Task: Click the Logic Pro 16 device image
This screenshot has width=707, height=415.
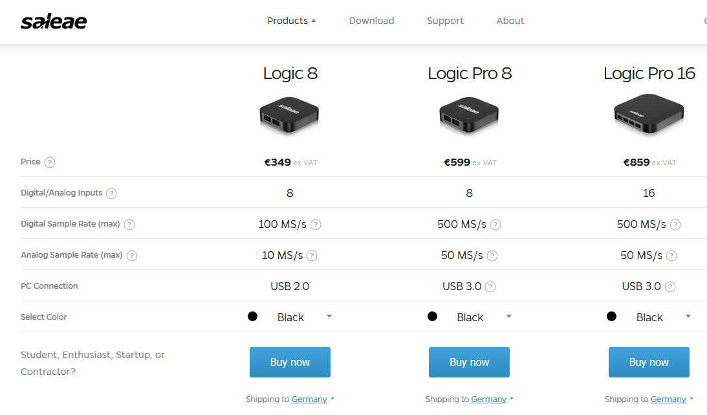Action: point(649,114)
